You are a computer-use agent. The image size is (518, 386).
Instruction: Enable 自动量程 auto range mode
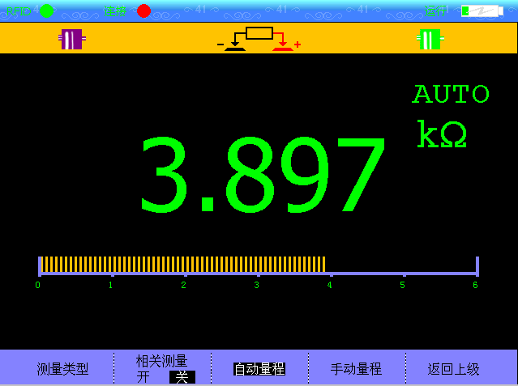[259, 369]
